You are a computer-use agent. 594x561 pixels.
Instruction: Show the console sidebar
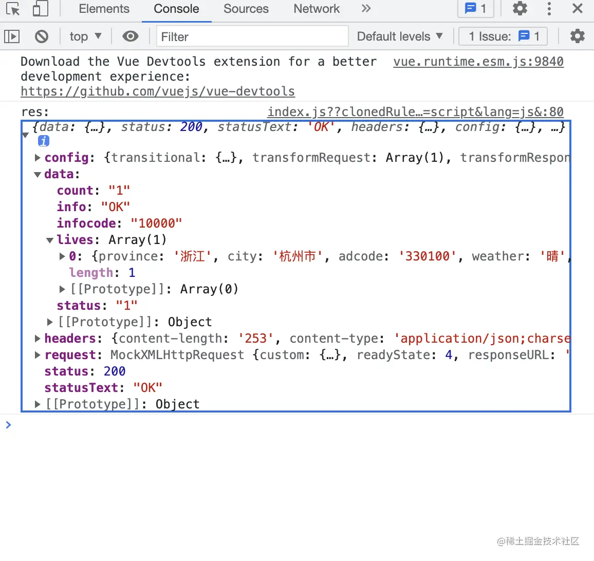click(x=12, y=36)
